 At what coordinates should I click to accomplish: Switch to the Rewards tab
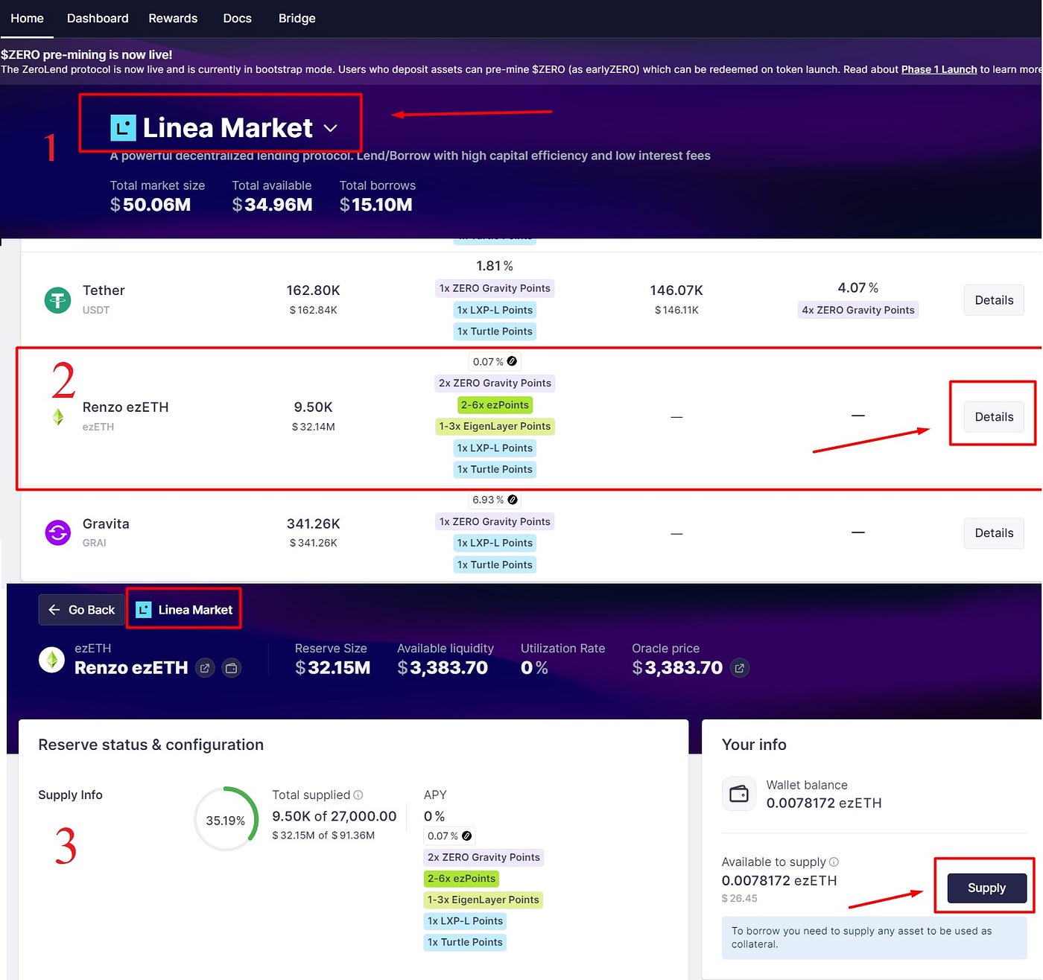[173, 18]
